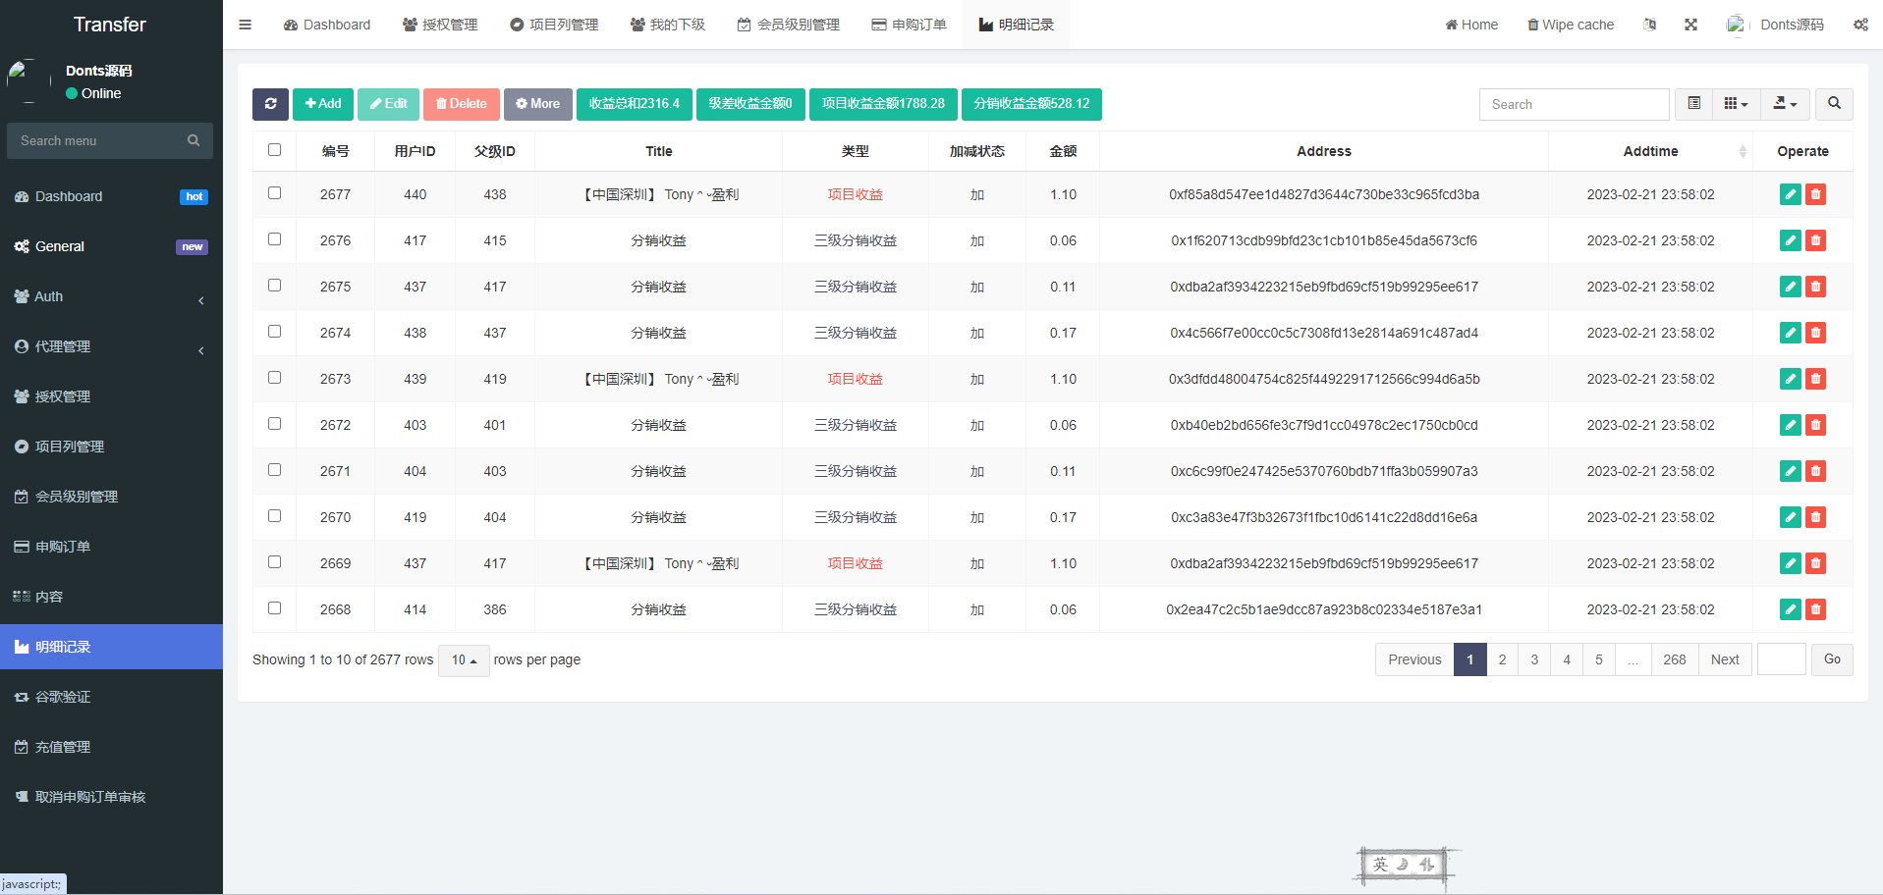
Task: Click the language switch icon
Action: (x=1650, y=25)
